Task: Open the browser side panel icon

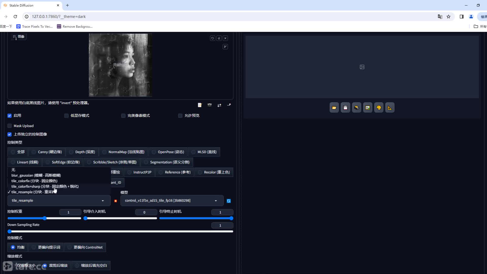Action: [462, 16]
